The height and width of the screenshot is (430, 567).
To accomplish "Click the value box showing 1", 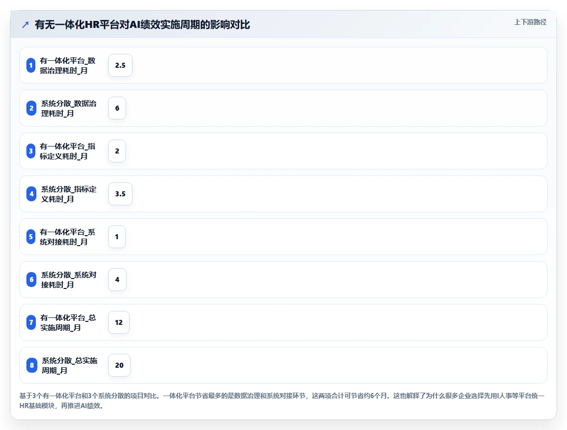I will [117, 237].
